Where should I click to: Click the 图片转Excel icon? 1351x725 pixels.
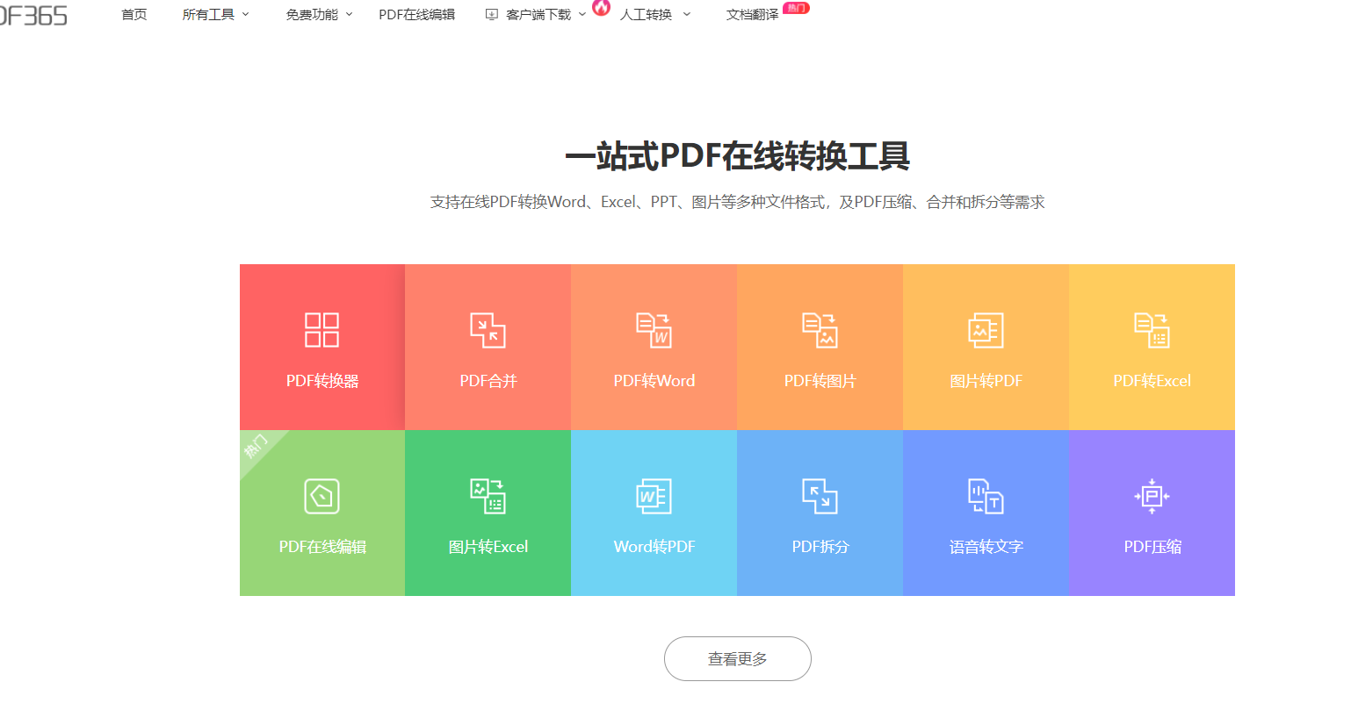tap(488, 496)
